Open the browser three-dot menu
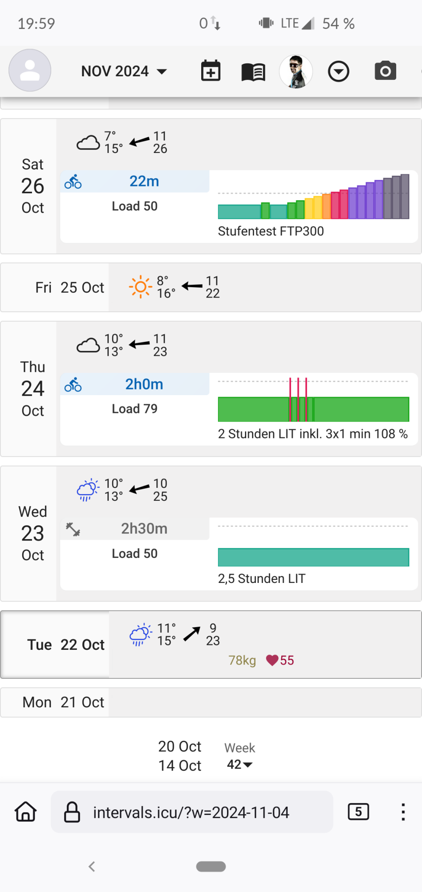 403,812
